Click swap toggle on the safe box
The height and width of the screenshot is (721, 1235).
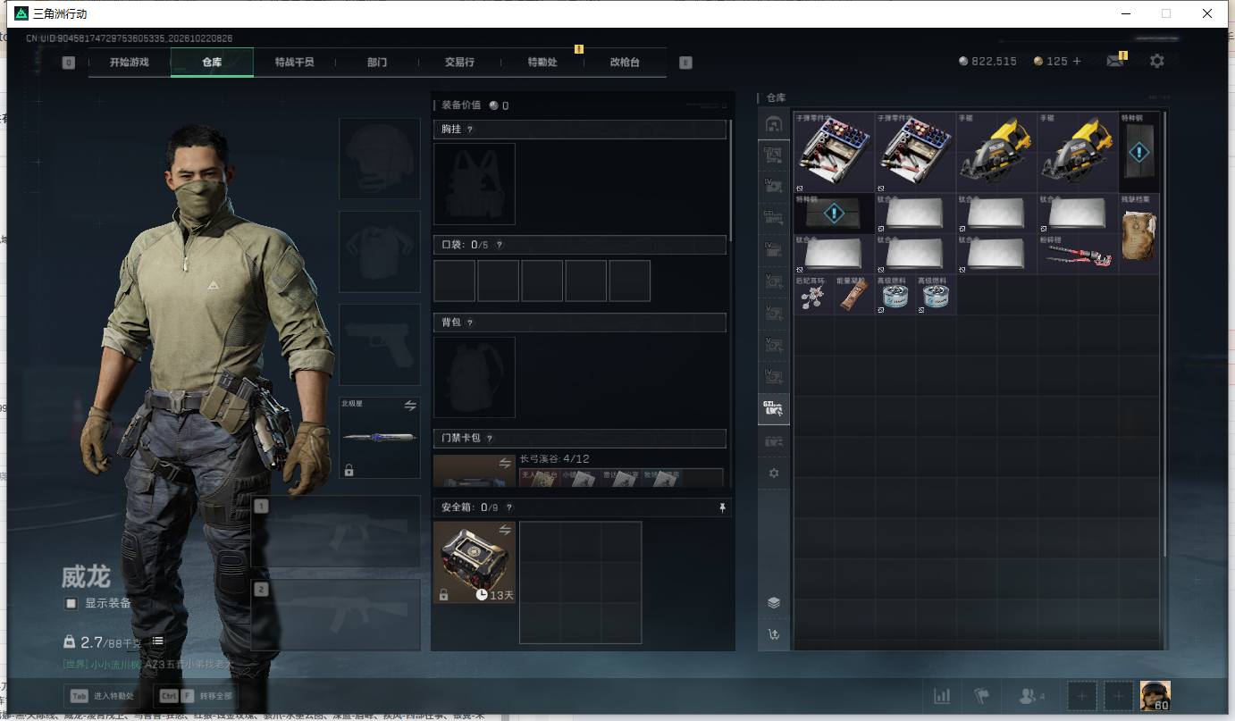point(505,530)
